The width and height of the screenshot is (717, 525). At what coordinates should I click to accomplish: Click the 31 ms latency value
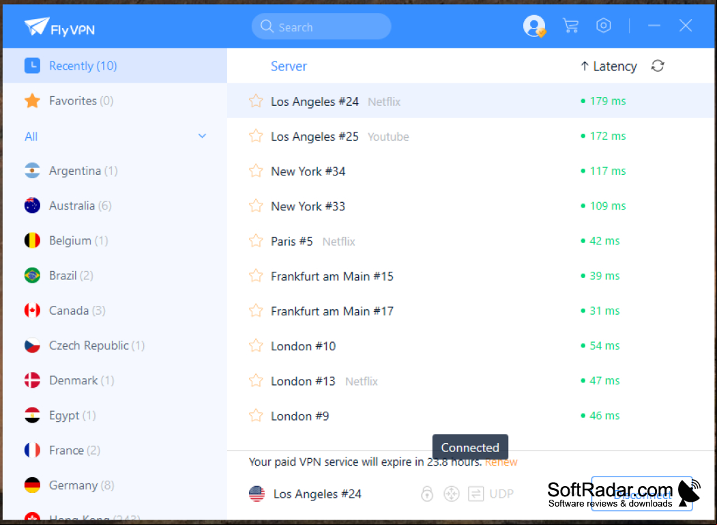pos(604,311)
